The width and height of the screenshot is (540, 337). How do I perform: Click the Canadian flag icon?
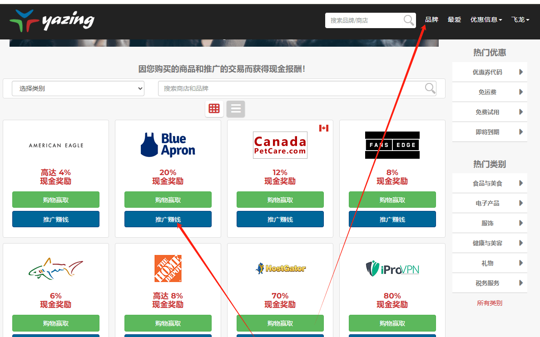click(x=324, y=128)
